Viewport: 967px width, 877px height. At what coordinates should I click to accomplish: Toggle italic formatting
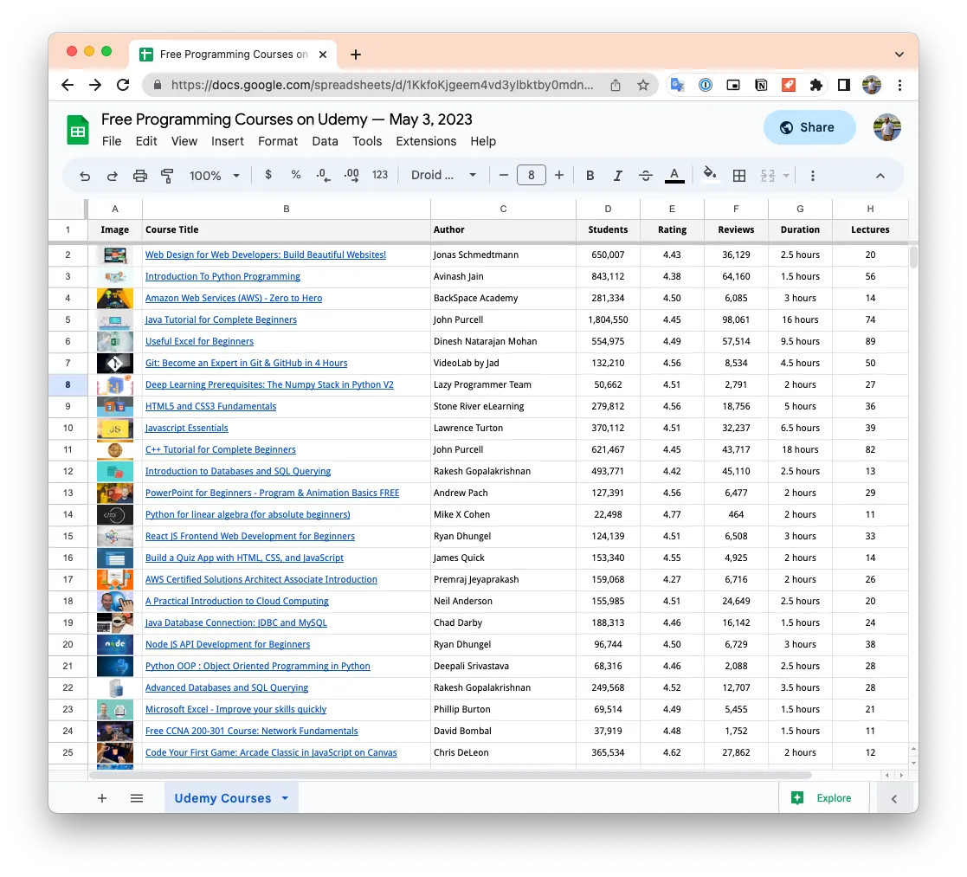tap(617, 174)
